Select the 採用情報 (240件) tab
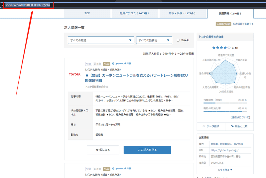Viewport: 266px width, 178px height. [x=230, y=13]
